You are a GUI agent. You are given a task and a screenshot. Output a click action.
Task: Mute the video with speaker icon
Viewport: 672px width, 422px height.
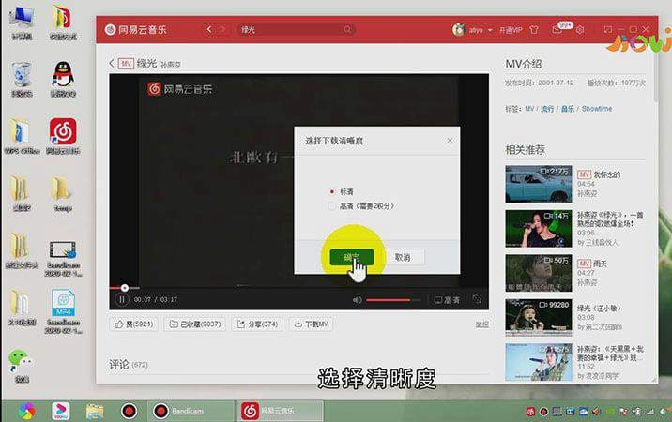pyautogui.click(x=357, y=300)
